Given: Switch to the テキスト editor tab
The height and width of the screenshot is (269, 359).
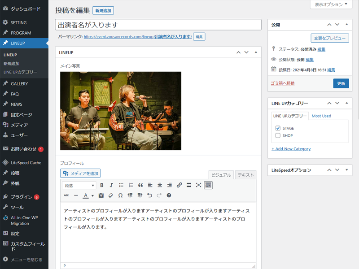Looking at the screenshot, I should [x=245, y=175].
